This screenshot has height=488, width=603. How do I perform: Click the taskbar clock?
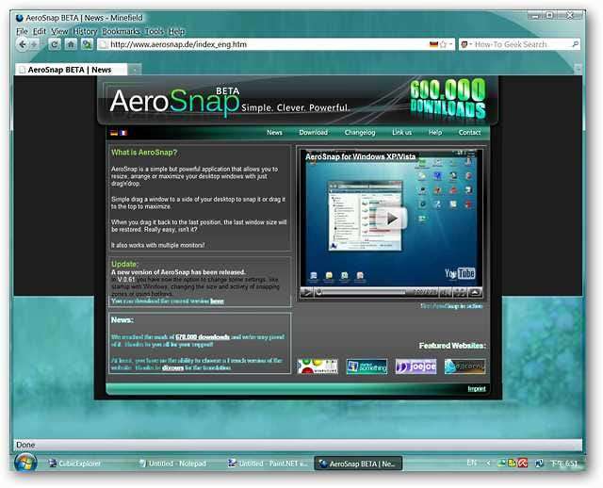[564, 464]
